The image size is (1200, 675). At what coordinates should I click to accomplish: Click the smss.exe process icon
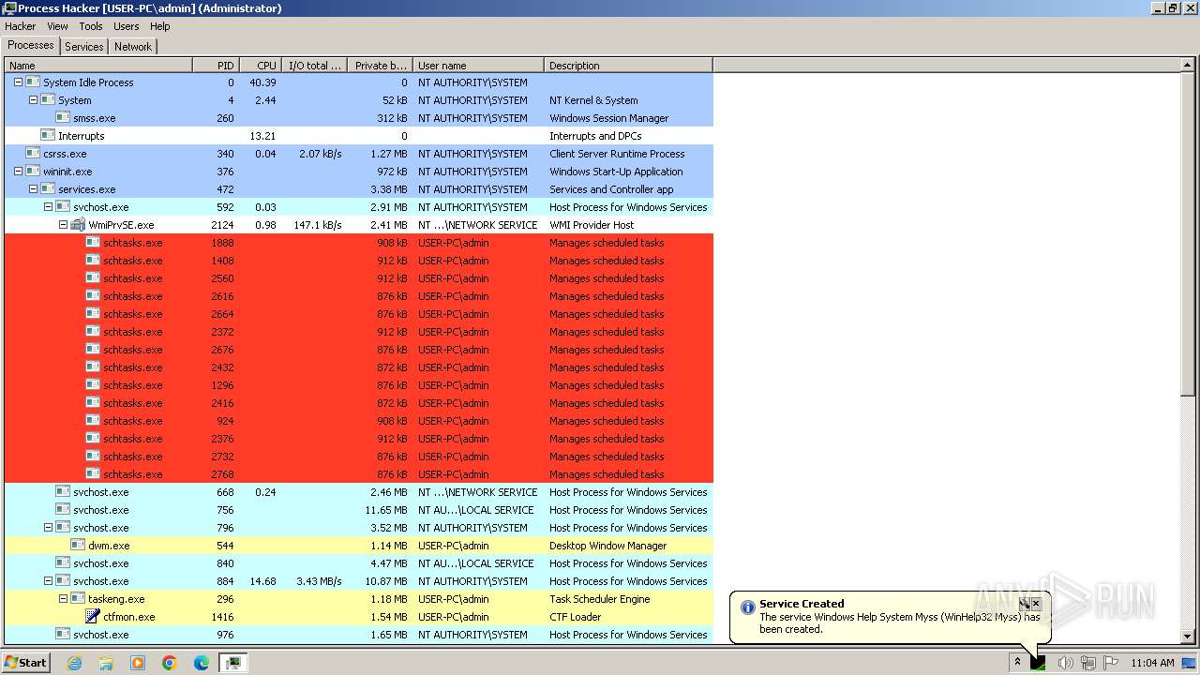(x=63, y=118)
